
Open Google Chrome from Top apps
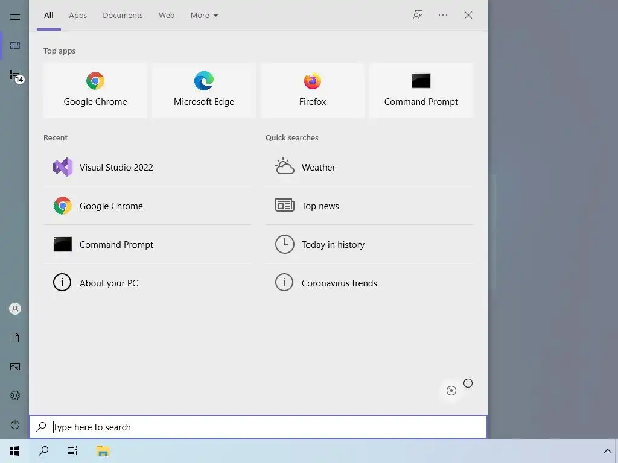(x=95, y=90)
